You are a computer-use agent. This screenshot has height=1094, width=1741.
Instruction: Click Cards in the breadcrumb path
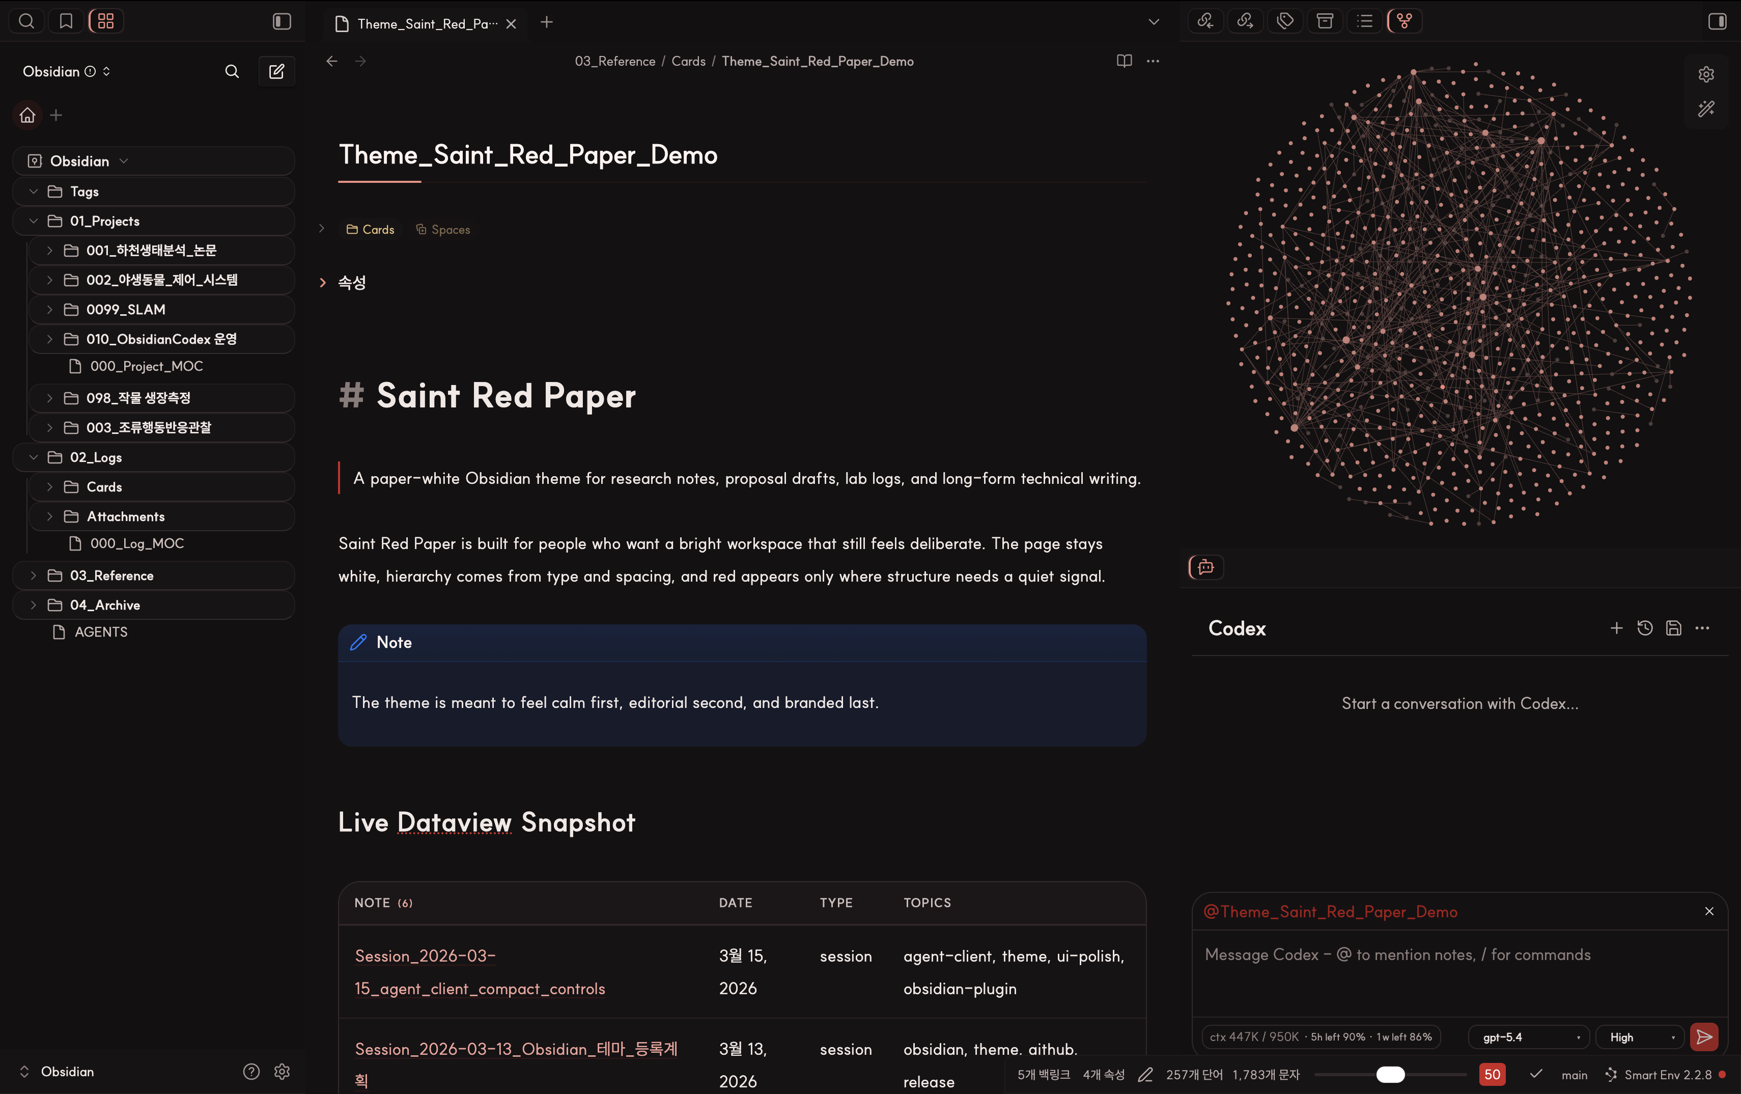[x=688, y=62]
